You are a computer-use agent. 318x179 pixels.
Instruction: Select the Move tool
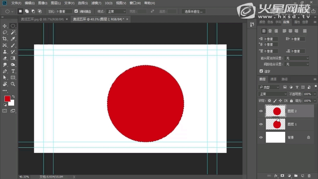(x=5, y=26)
